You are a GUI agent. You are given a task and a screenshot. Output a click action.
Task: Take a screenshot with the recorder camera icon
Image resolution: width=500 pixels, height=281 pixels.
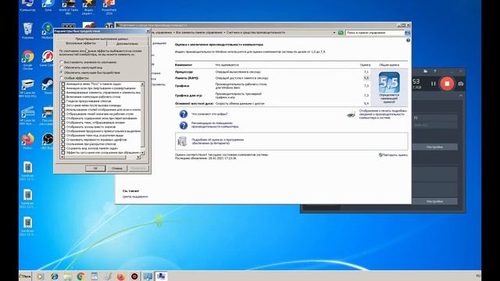460,84
